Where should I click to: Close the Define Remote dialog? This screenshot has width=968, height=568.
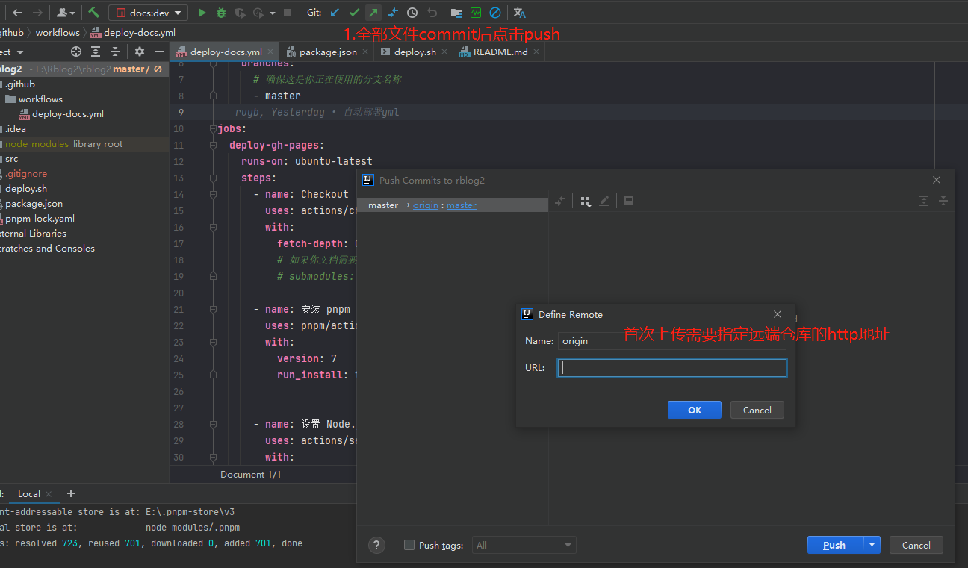pyautogui.click(x=778, y=314)
